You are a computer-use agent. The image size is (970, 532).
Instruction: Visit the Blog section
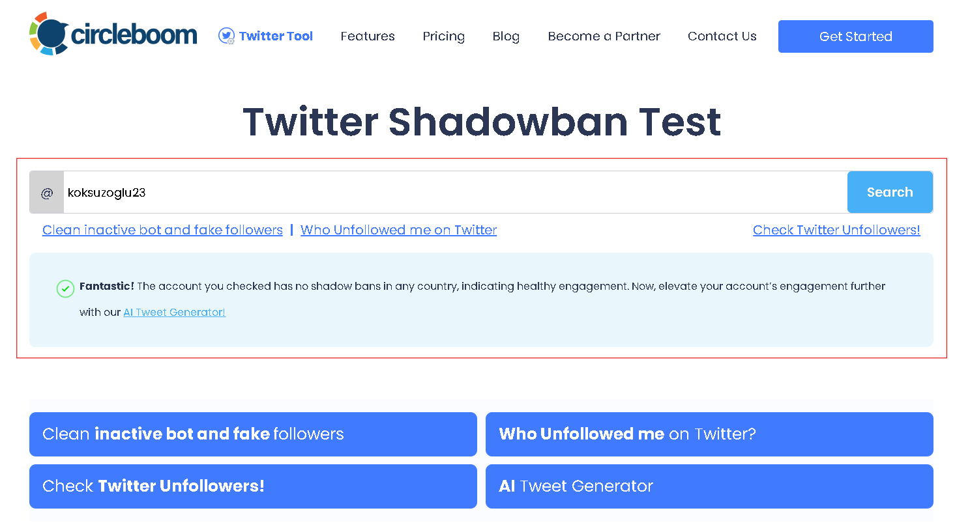point(506,36)
